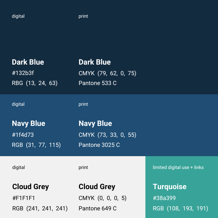218x218 pixels.
Task: Click the RGB (31, 77, 115) value
Action: click(x=36, y=145)
